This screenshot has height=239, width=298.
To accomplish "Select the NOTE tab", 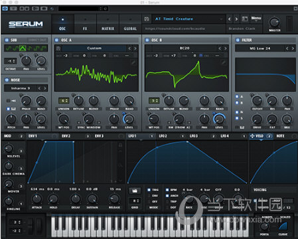I will (280, 136).
